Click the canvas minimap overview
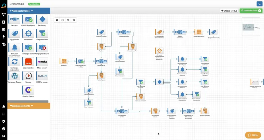 coord(251,27)
